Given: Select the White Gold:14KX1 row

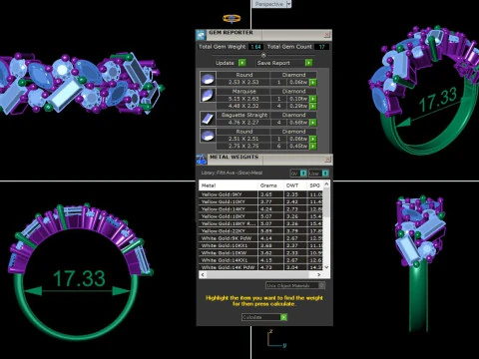Looking at the screenshot, I should [x=261, y=260].
